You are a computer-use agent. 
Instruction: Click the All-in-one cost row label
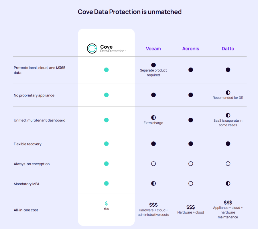tap(26, 210)
